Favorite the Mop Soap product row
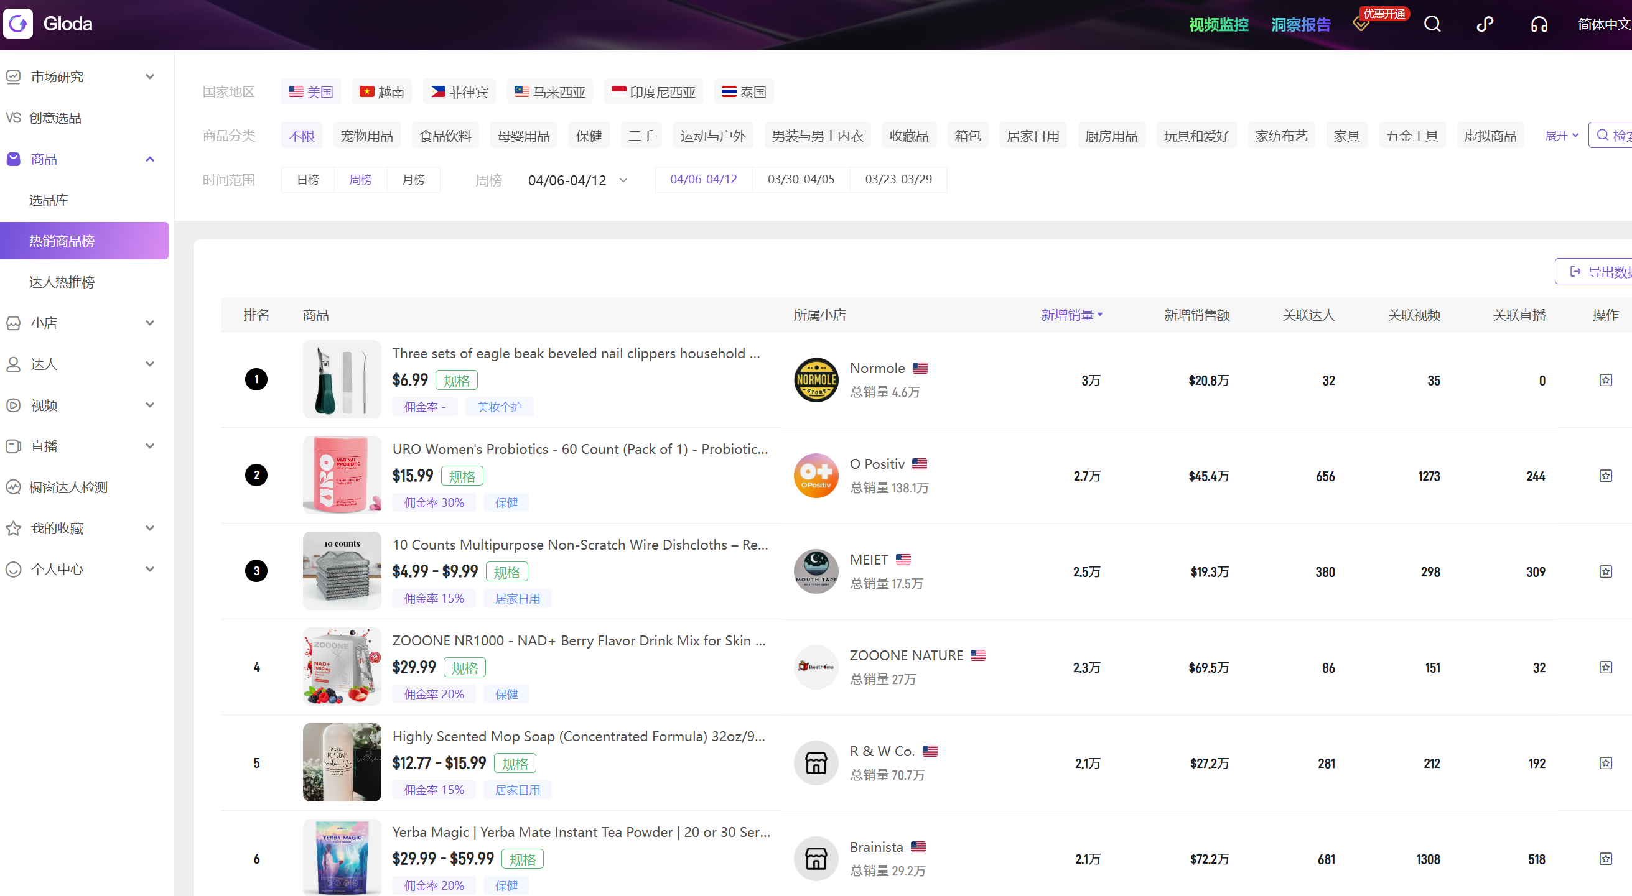This screenshot has width=1632, height=896. (x=1605, y=762)
